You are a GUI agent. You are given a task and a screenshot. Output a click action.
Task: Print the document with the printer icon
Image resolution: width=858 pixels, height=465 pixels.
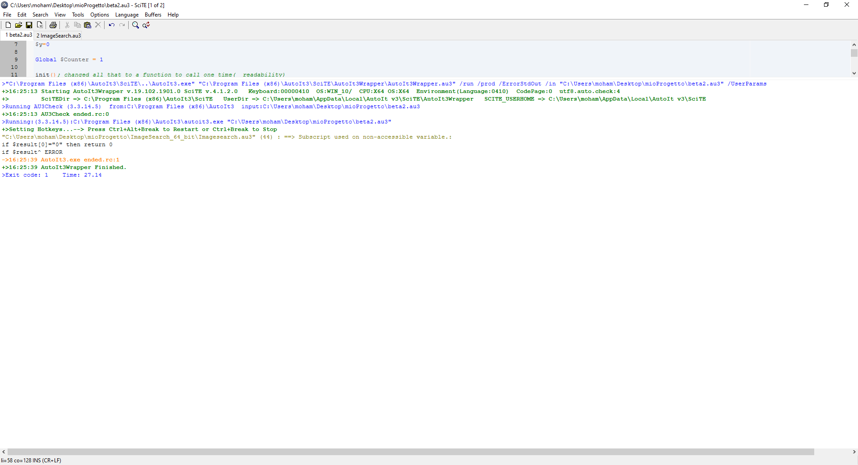53,25
